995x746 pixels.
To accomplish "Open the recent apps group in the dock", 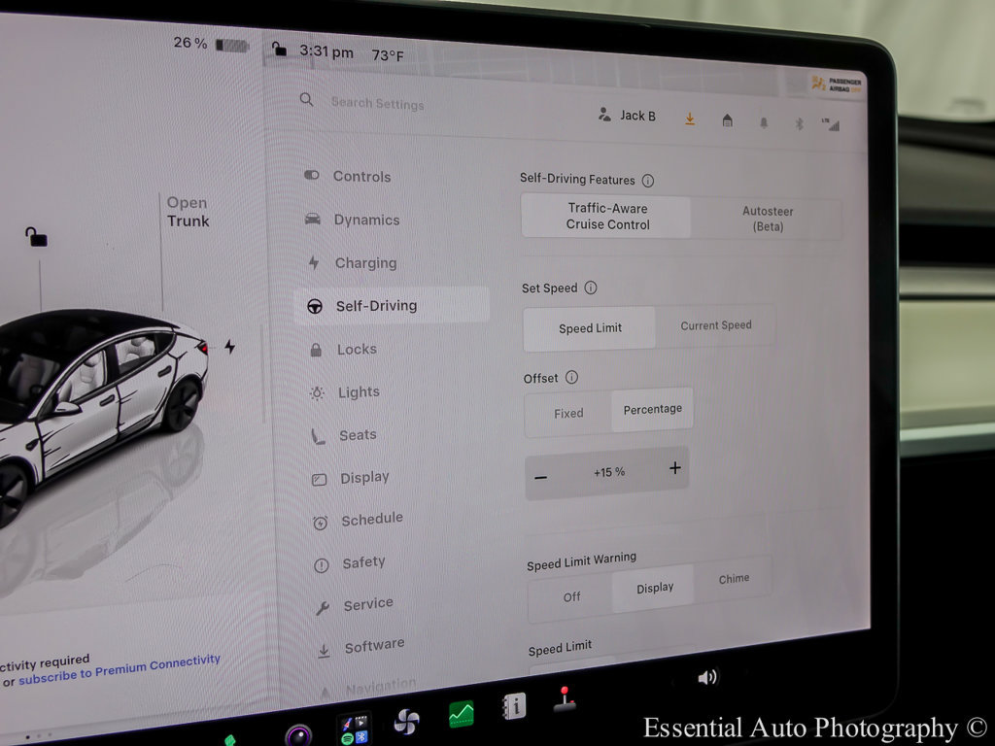I will click(x=355, y=730).
